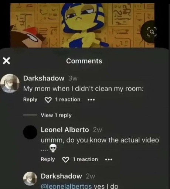Open more options on Darkshadow's first comment
The image size is (170, 189).
point(91,100)
